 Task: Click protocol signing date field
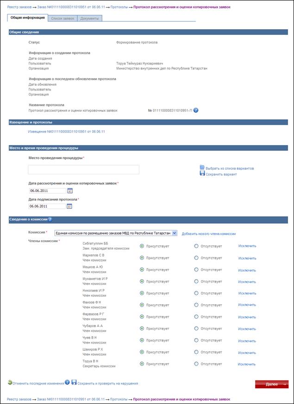click(x=47, y=206)
